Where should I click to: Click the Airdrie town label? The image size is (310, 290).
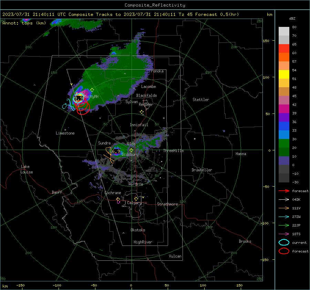click(136, 184)
